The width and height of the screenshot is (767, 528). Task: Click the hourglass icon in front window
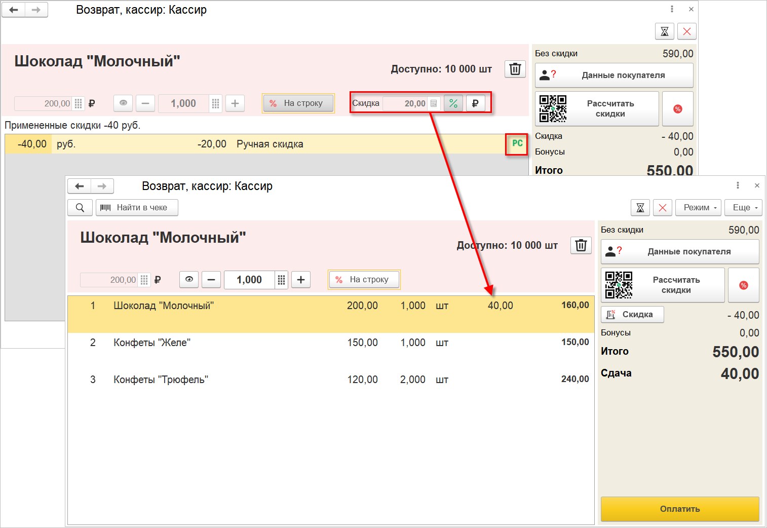coord(640,208)
